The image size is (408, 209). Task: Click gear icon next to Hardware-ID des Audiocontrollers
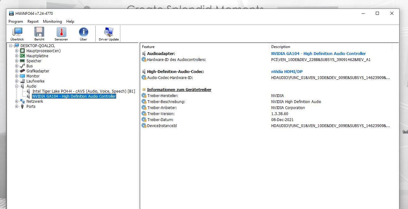[144, 59]
